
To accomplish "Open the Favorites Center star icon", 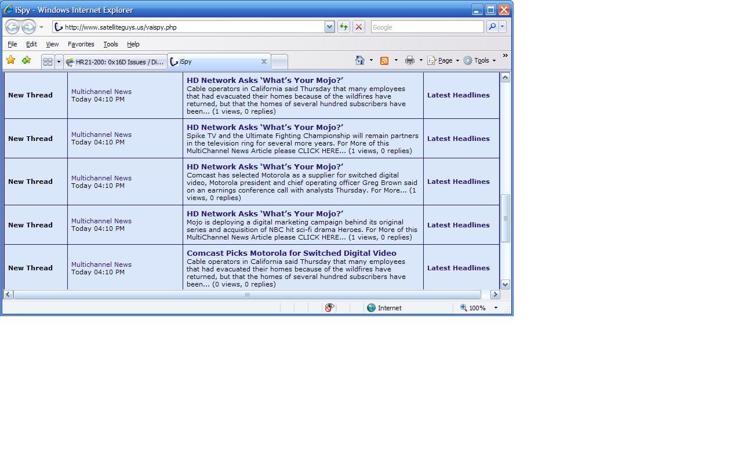I will (x=10, y=60).
